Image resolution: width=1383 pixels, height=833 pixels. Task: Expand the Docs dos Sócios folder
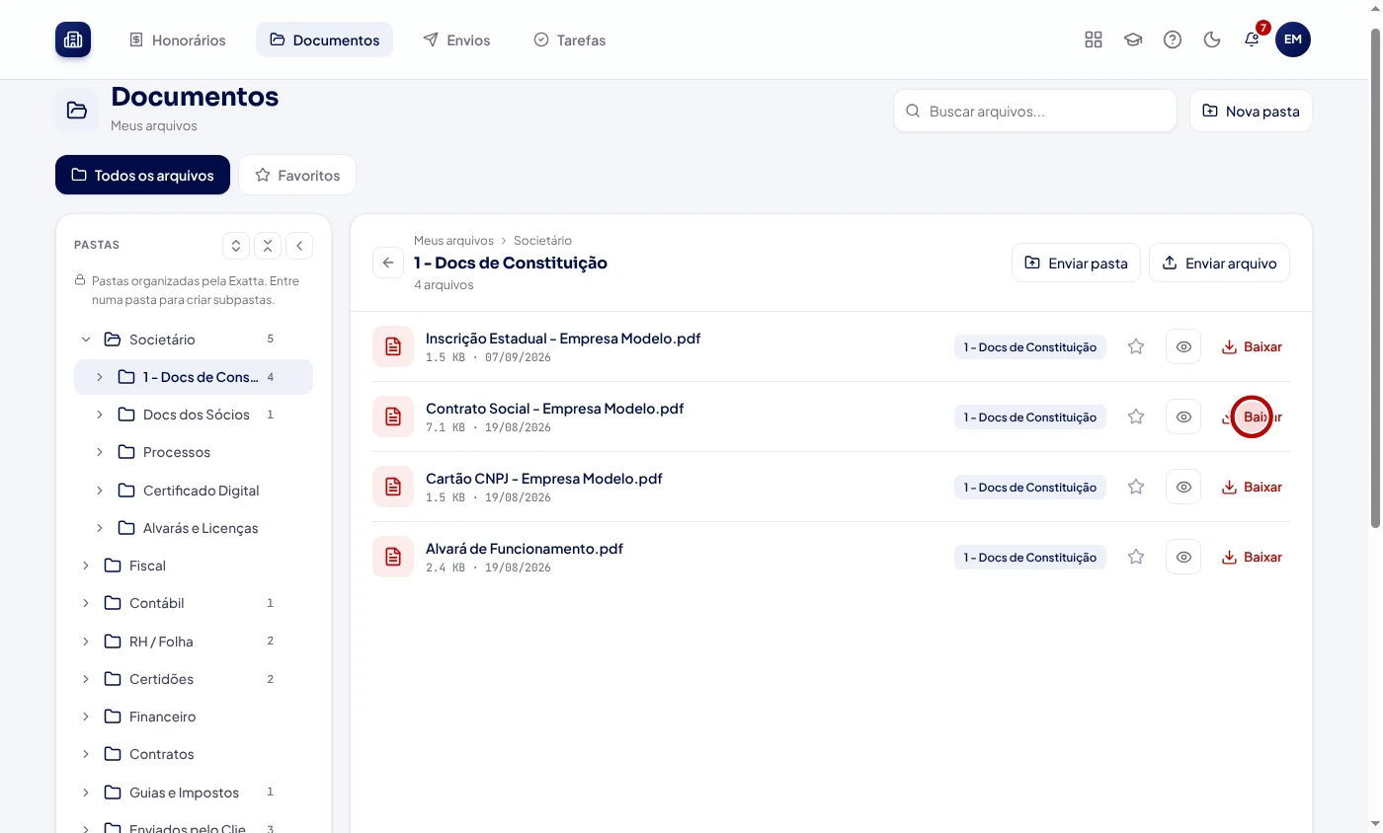[x=100, y=415]
